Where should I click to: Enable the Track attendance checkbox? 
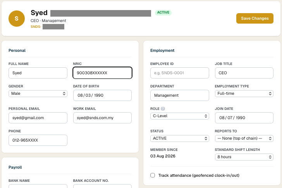click(153, 175)
